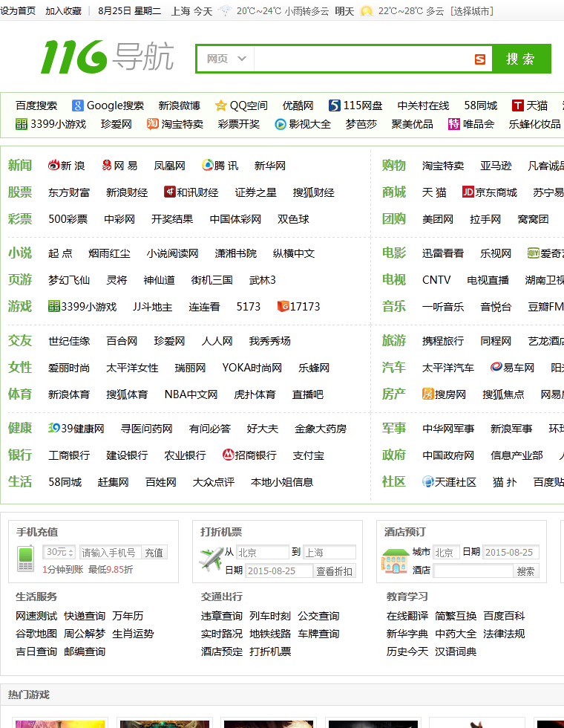Click the 查看折扣 button
The height and width of the screenshot is (728, 564).
pos(335,571)
